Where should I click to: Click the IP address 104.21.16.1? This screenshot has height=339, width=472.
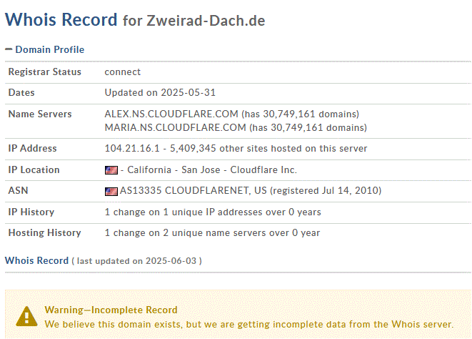[x=132, y=148]
